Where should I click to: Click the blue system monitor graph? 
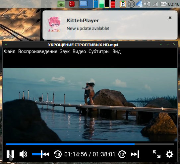pos(96,4)
